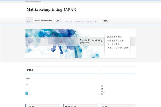Screen dimensions: 161x107
Task: Open the A seminar menu item
Action: [x=79, y=21]
